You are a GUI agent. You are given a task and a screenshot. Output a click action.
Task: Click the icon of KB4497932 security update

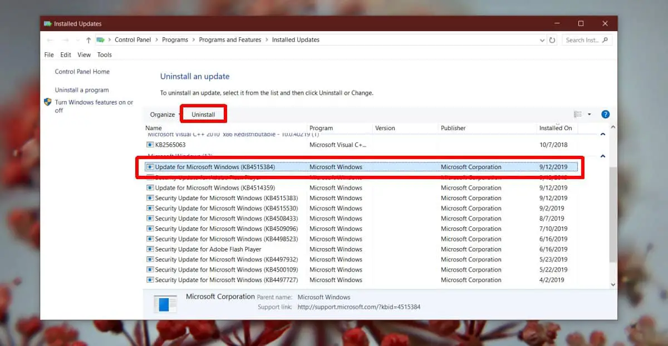pyautogui.click(x=150, y=260)
